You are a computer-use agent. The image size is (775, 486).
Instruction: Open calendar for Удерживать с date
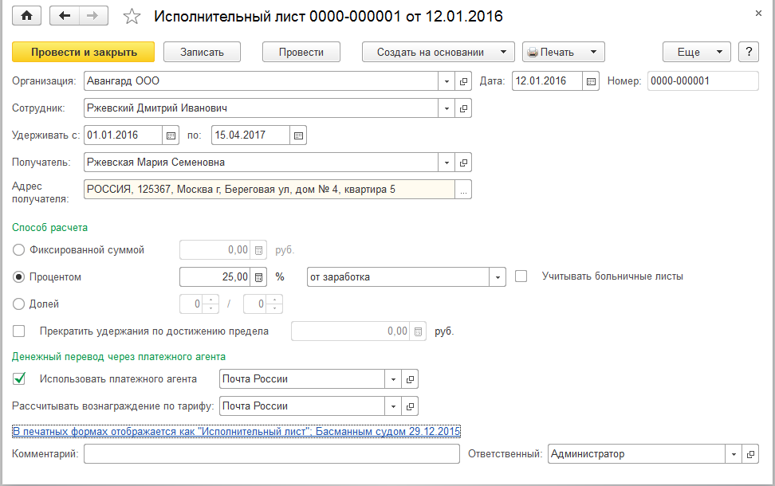coord(171,135)
